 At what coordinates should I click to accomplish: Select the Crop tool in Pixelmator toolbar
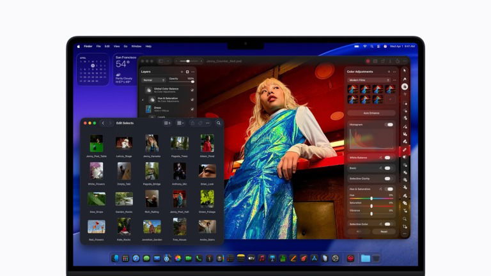point(405,226)
